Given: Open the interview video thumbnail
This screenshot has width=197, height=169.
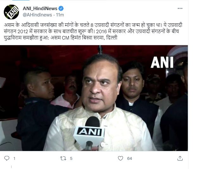Looking at the screenshot, I should [x=94, y=98].
